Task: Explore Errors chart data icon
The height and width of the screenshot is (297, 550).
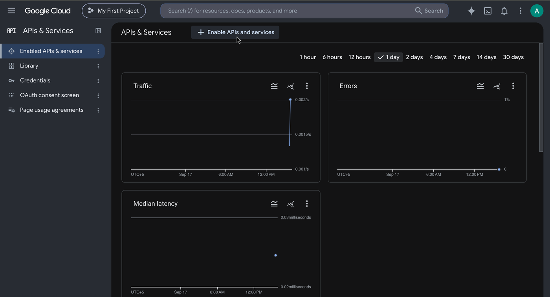Action: (497, 86)
